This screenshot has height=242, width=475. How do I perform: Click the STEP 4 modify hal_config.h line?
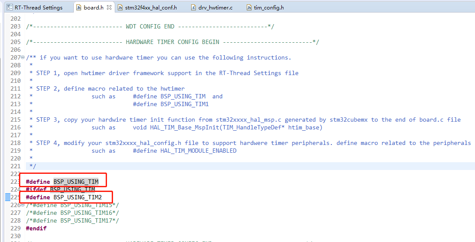[x=250, y=143]
